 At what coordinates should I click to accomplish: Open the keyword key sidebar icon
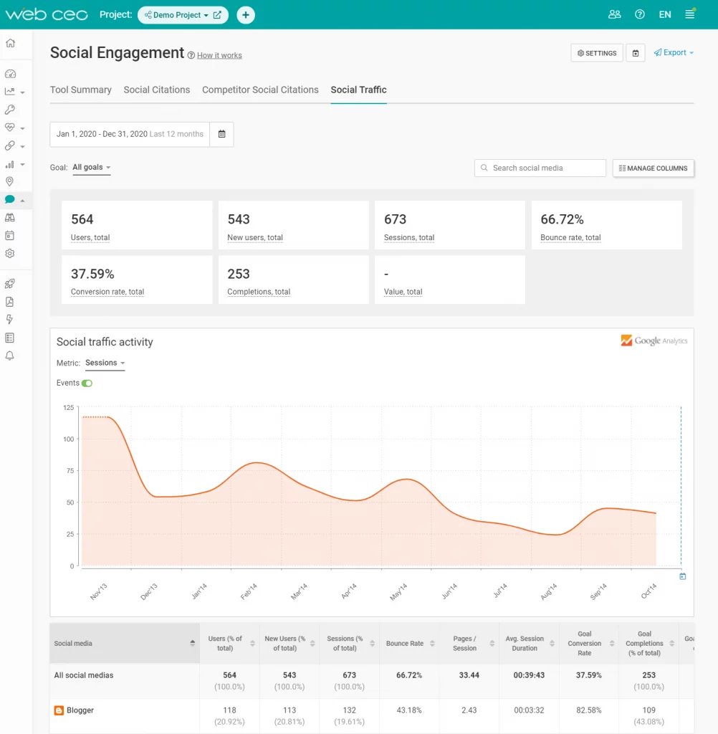click(10, 110)
